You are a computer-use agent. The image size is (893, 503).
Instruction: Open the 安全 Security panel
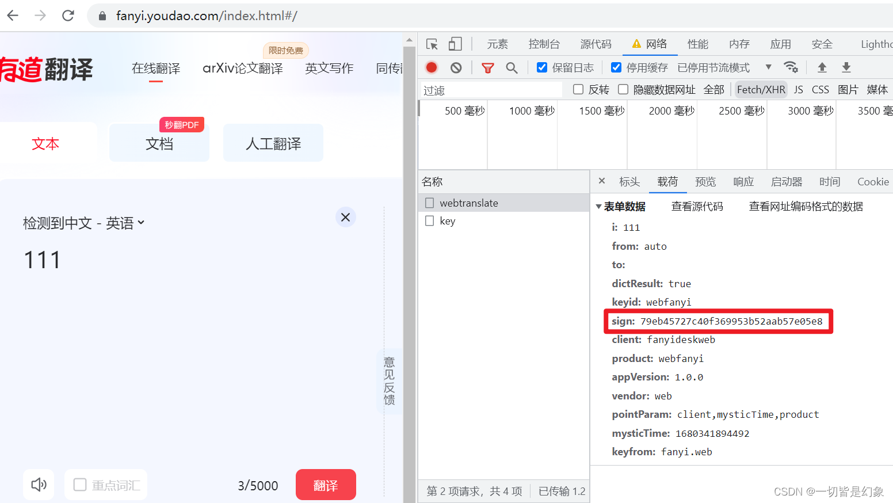pyautogui.click(x=822, y=44)
